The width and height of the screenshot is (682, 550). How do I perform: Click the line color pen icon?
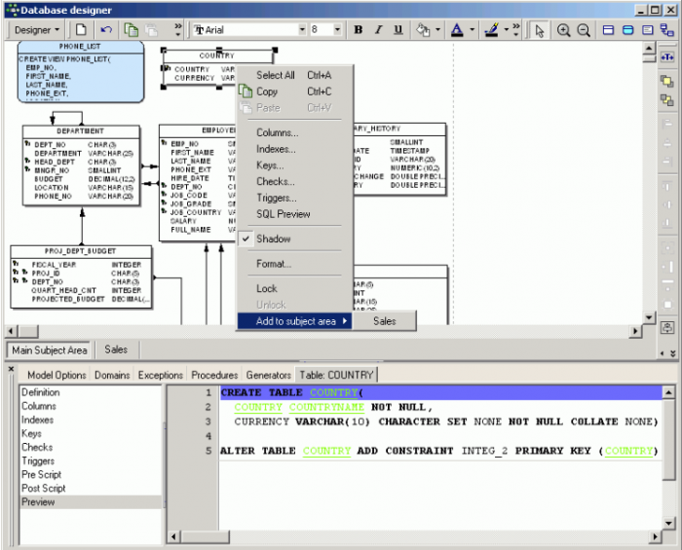(x=491, y=29)
